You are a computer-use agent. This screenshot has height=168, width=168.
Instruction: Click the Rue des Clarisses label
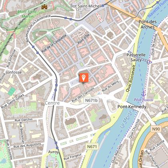pos(83,95)
